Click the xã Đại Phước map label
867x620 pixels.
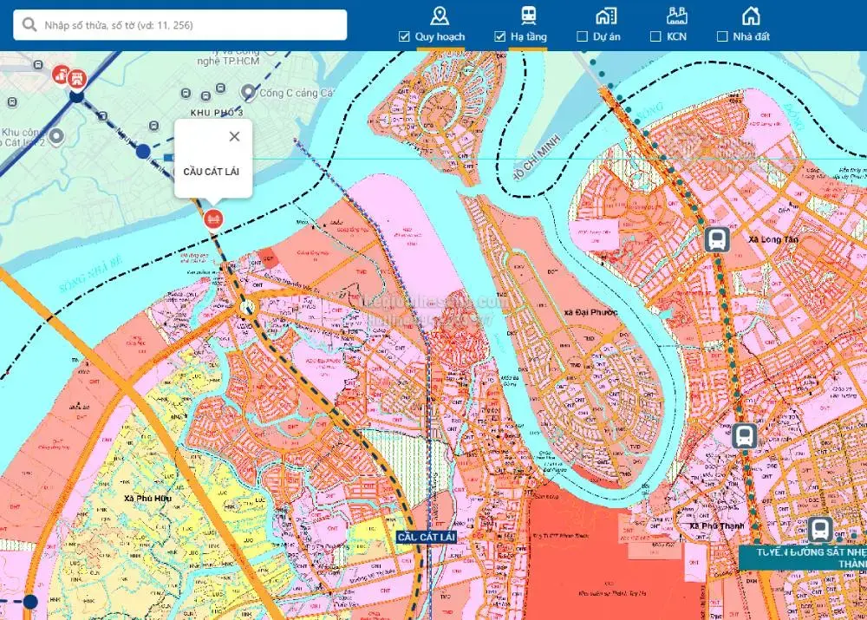pos(590,312)
